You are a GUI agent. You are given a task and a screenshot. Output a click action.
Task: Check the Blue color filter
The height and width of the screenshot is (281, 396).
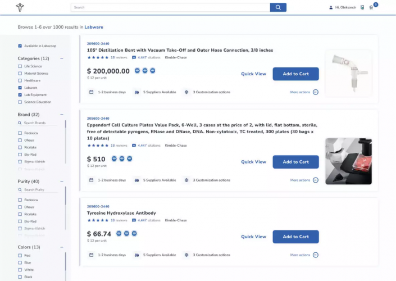pyautogui.click(x=20, y=262)
